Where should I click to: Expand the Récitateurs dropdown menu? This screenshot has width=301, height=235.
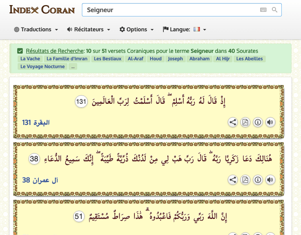pos(89,29)
